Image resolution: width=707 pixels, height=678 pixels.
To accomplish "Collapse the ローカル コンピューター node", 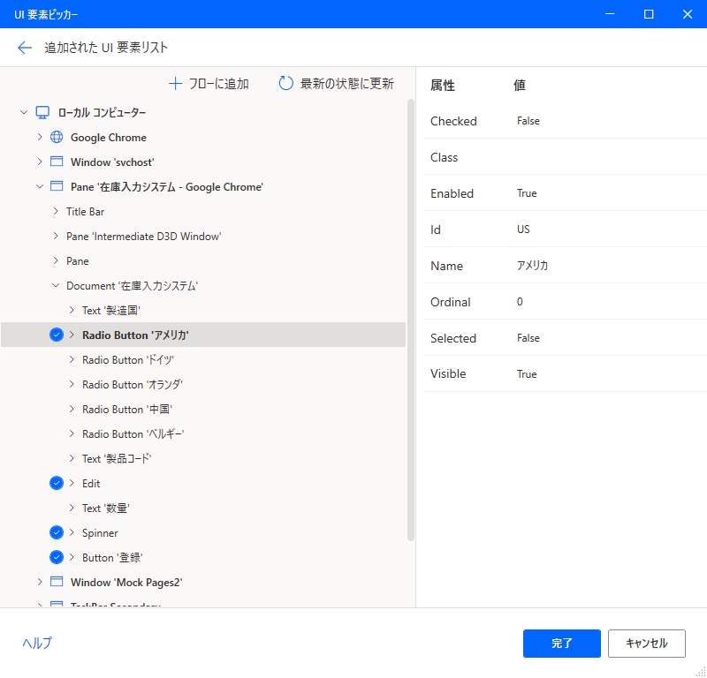I will (24, 112).
